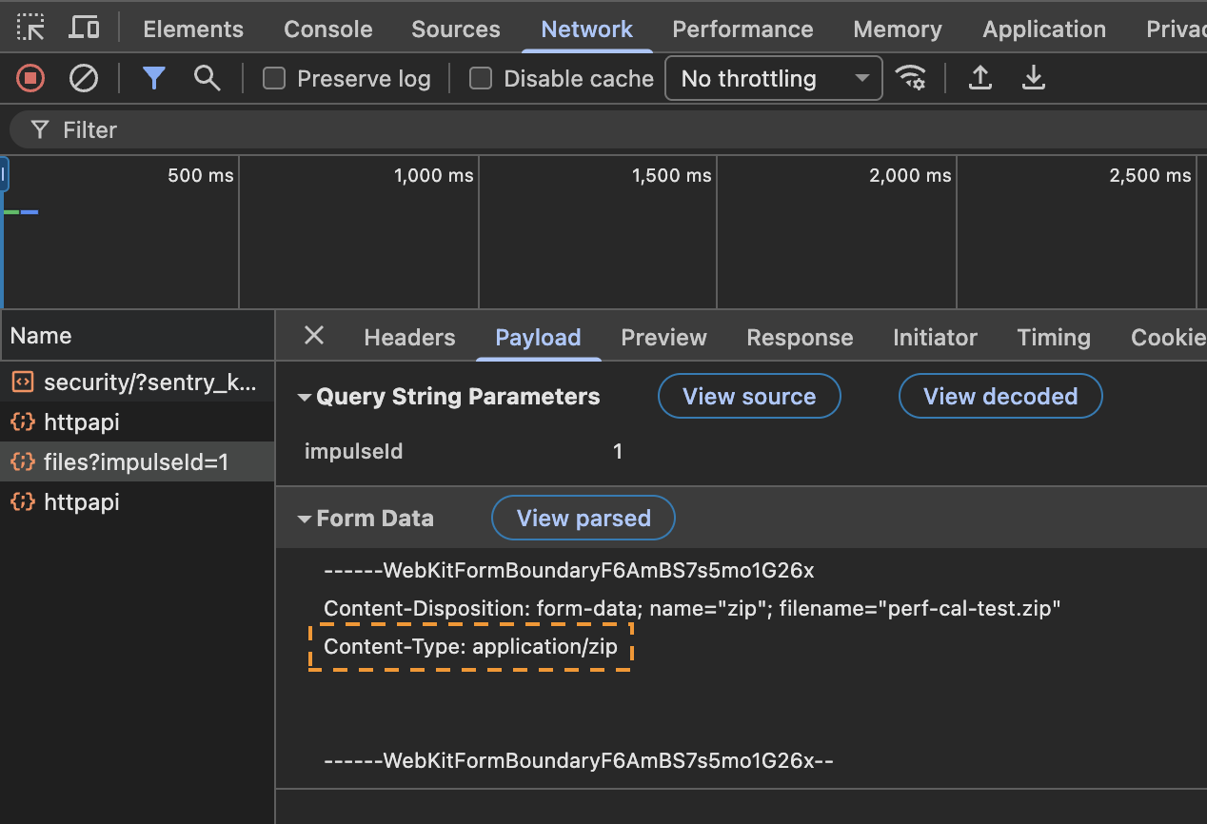Open network conditions Wi-Fi settings icon
The height and width of the screenshot is (824, 1207).
(x=912, y=78)
